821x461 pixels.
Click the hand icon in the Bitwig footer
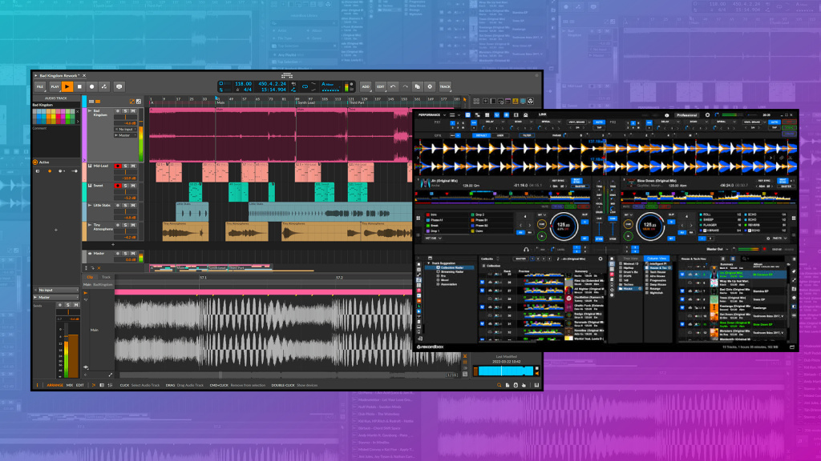(524, 385)
